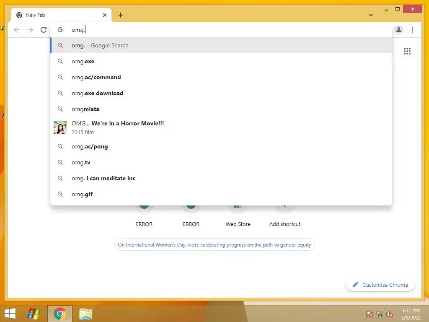Open File Explorer from the taskbar

[85, 314]
